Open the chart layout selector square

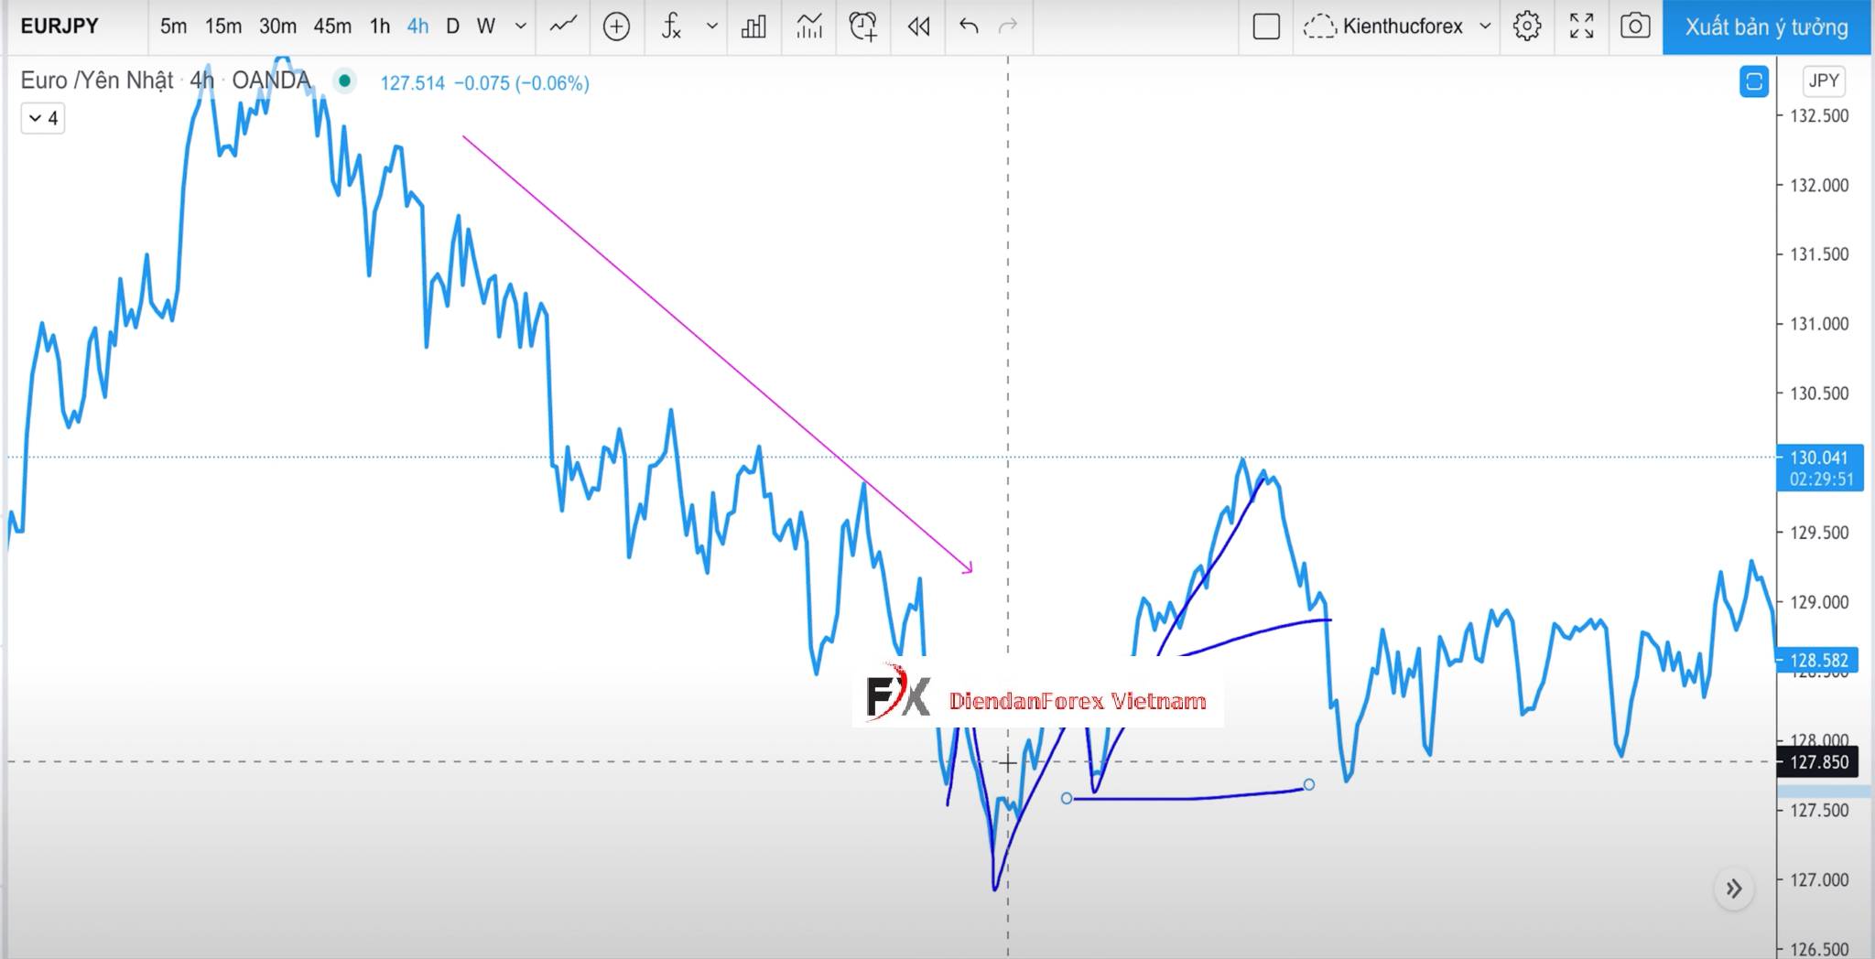pyautogui.click(x=1266, y=27)
